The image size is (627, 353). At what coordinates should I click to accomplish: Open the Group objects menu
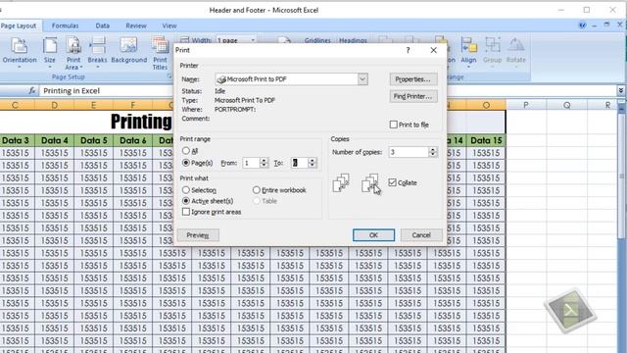point(492,52)
